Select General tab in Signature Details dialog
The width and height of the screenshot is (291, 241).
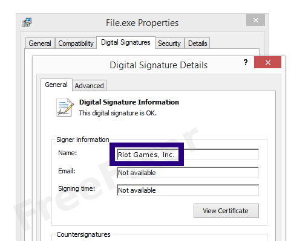tap(56, 85)
